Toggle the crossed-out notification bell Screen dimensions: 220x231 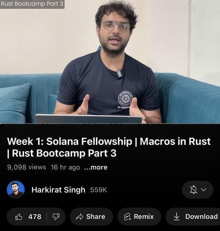(194, 190)
